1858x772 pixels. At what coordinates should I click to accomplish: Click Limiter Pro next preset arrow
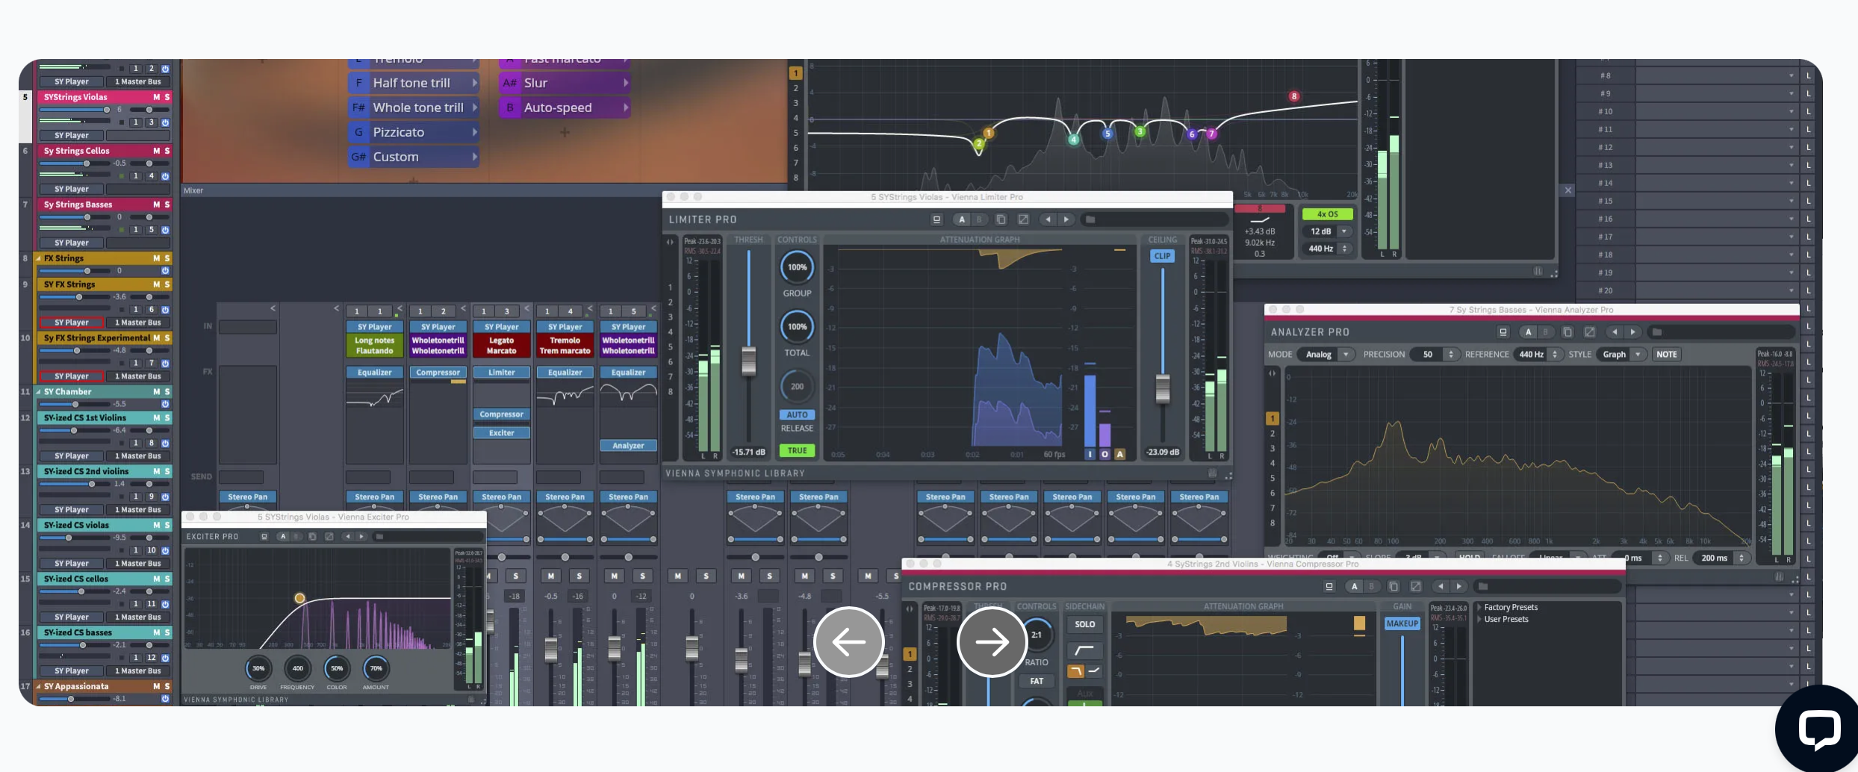pos(1066,220)
